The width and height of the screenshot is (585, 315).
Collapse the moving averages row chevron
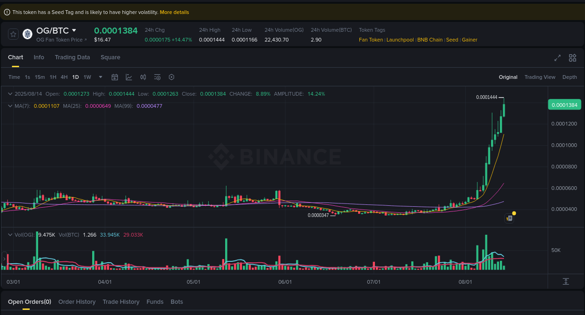pyautogui.click(x=9, y=106)
